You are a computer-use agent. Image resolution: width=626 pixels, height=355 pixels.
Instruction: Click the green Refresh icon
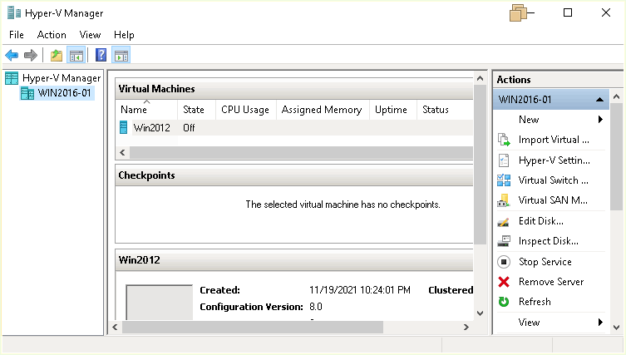503,302
